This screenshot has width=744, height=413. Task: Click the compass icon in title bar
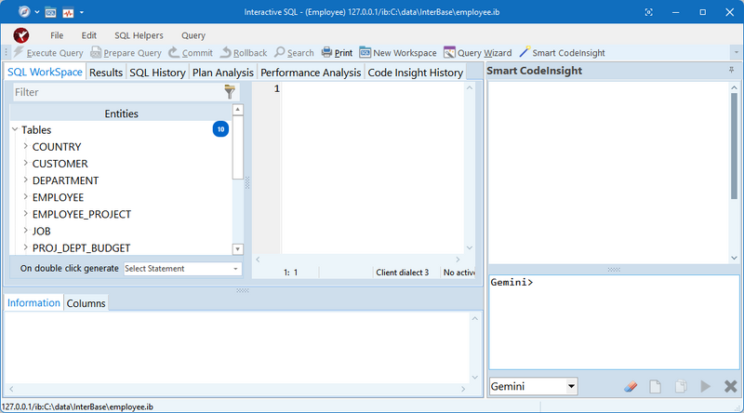(x=24, y=12)
